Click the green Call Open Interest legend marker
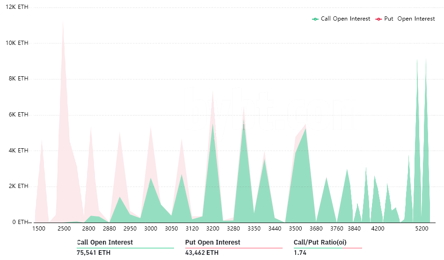Viewport: 444px width, 260px height. tap(315, 19)
